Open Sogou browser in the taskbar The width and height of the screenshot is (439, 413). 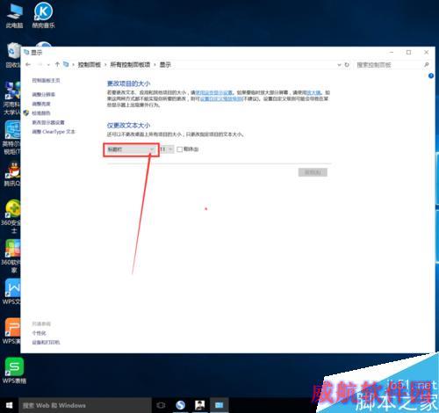tap(180, 405)
